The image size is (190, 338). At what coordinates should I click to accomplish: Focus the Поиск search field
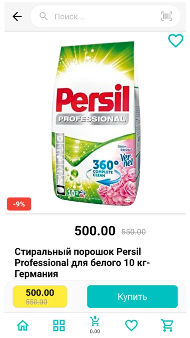(x=105, y=17)
